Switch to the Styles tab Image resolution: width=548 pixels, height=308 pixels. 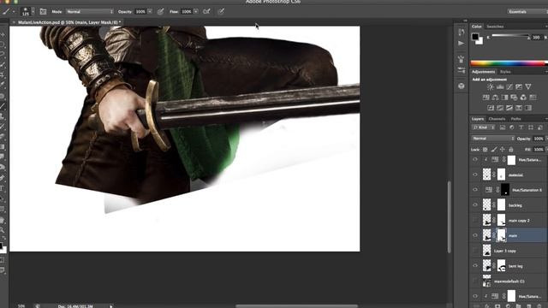505,72
